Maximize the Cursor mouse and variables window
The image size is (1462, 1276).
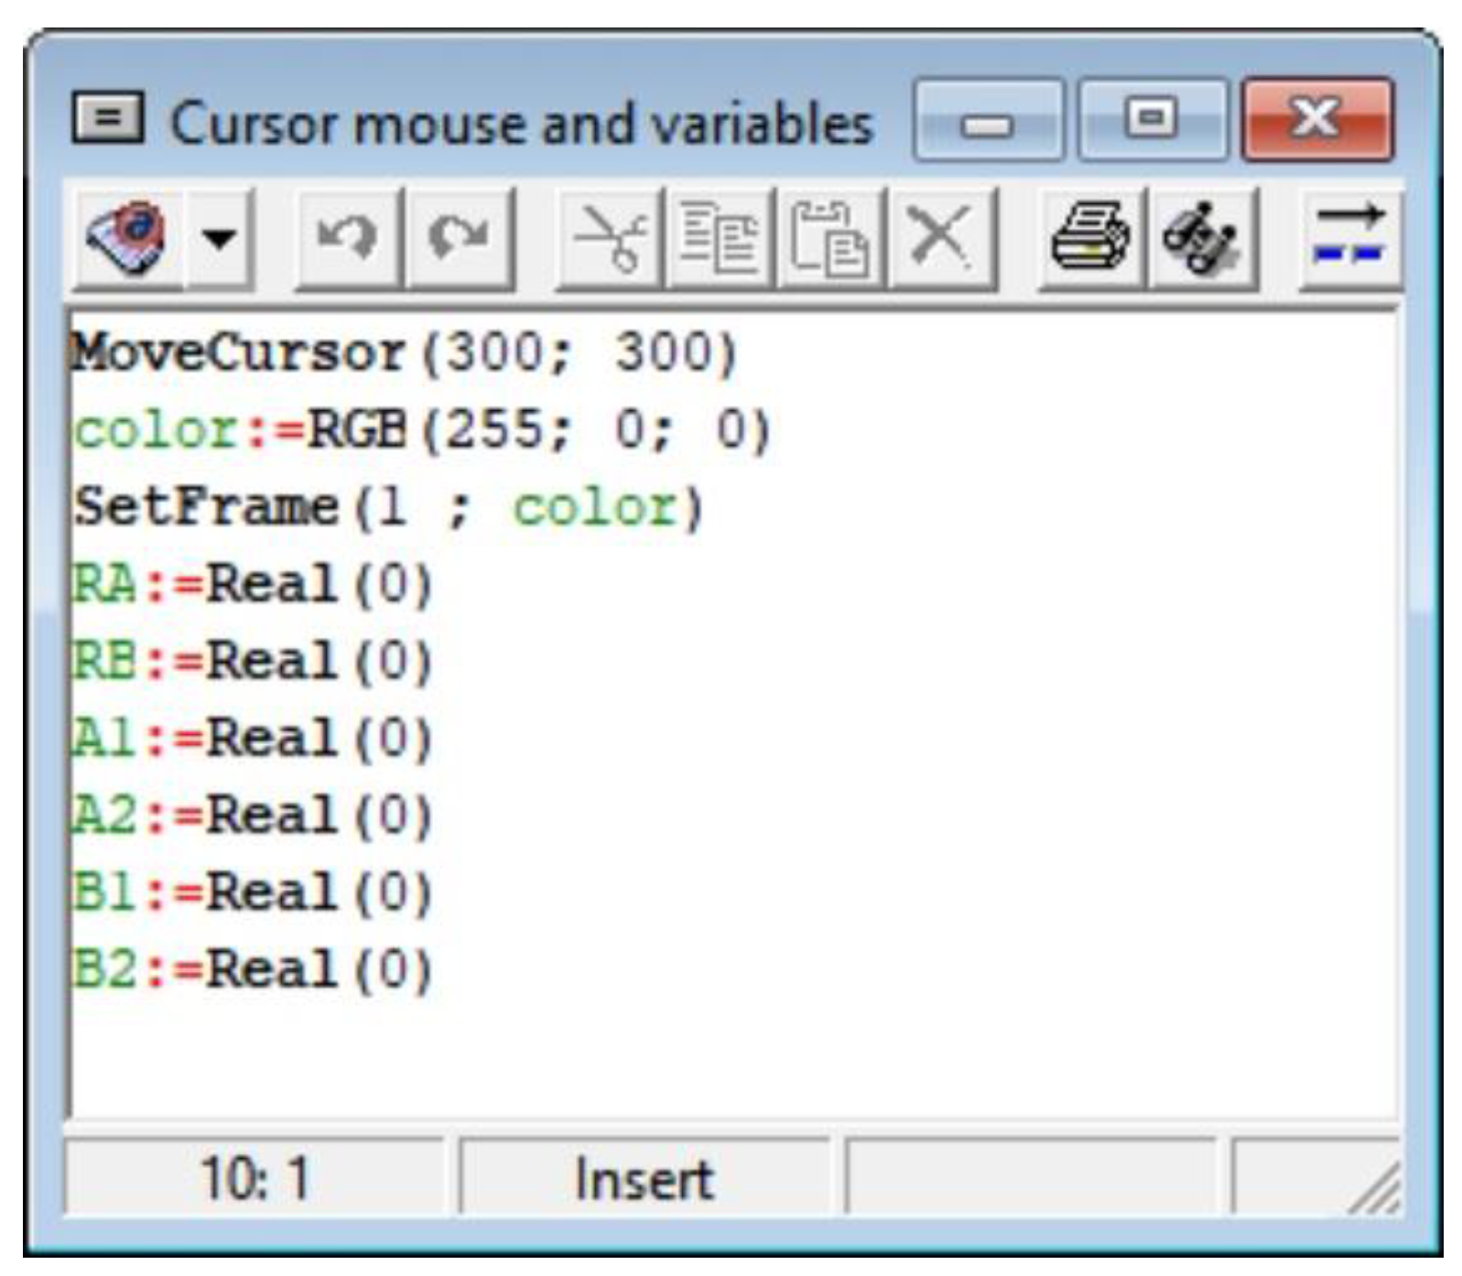[1152, 119]
